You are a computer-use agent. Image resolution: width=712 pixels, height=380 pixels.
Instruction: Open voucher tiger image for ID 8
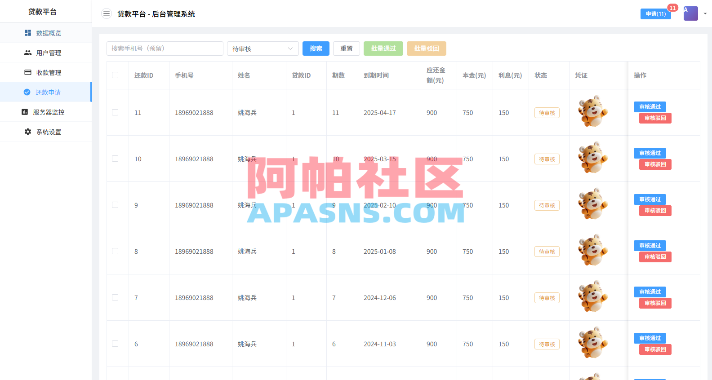point(593,250)
